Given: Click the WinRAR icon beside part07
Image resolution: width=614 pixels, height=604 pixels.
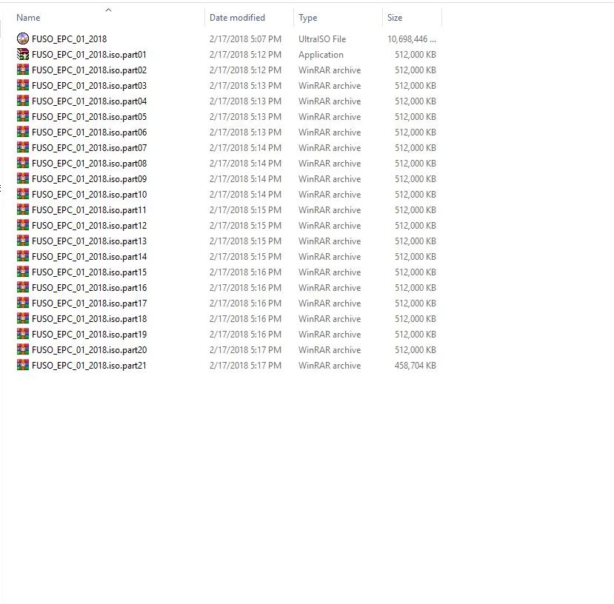Looking at the screenshot, I should click(23, 147).
